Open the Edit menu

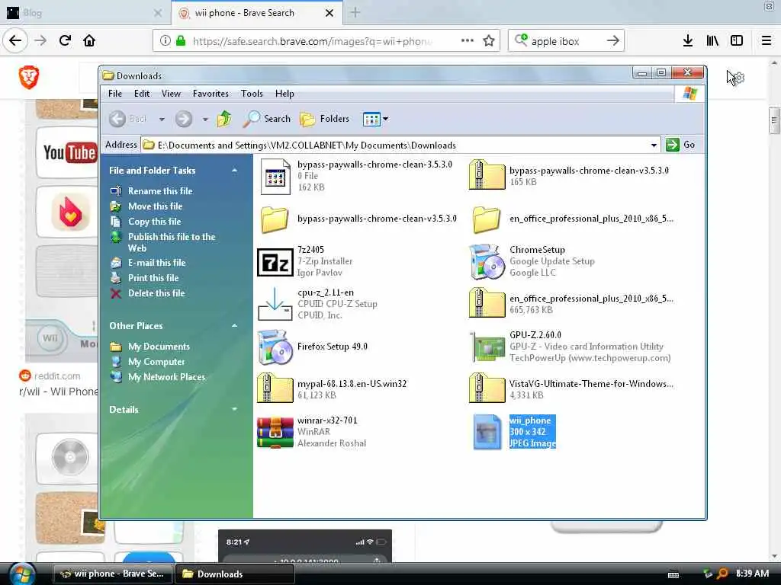[141, 94]
